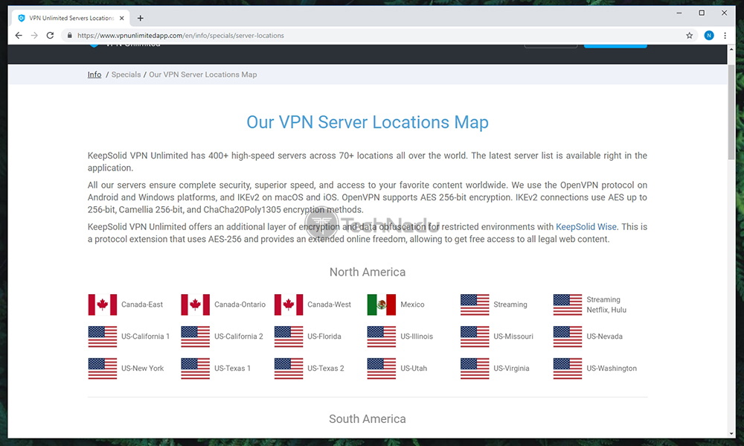Click the US-Virginia flag icon
The image size is (744, 446).
point(475,368)
